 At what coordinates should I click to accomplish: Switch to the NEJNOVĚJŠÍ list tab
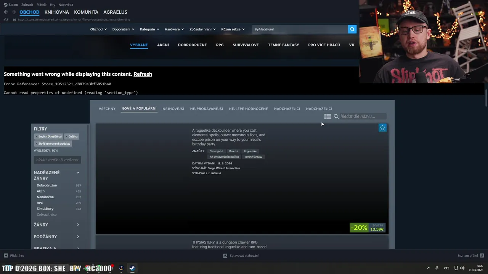173,108
